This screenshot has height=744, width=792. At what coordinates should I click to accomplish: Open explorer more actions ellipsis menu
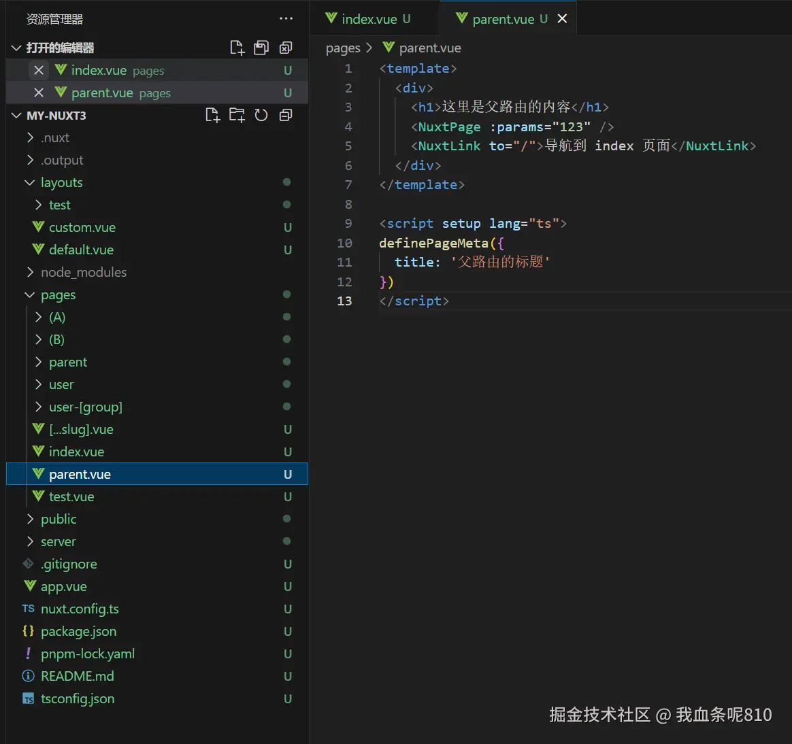coord(286,18)
